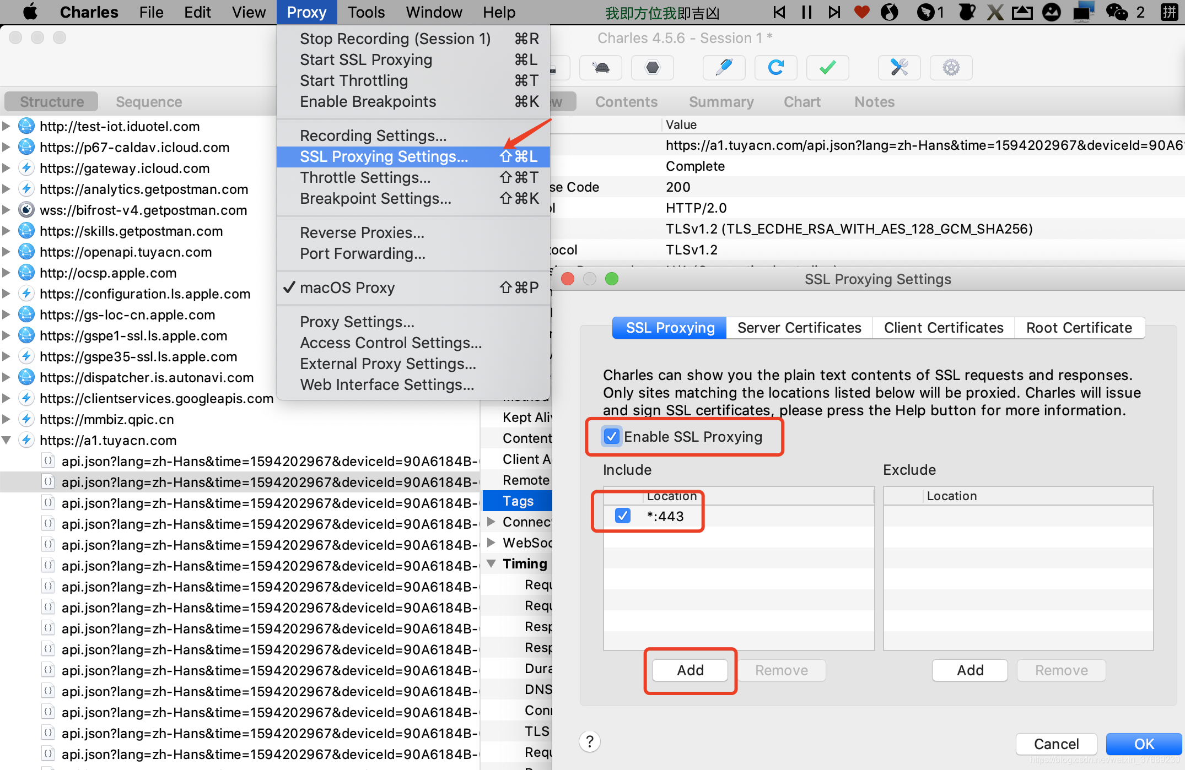The image size is (1185, 770).
Task: Uncheck Enable SSL Proxying checkbox
Action: (612, 437)
